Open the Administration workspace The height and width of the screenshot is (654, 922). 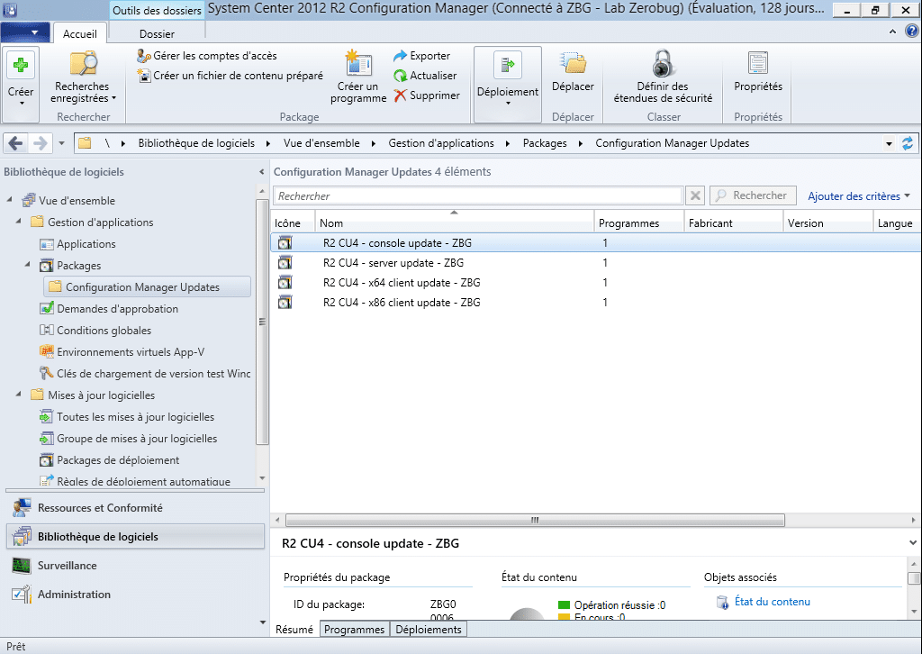135,594
